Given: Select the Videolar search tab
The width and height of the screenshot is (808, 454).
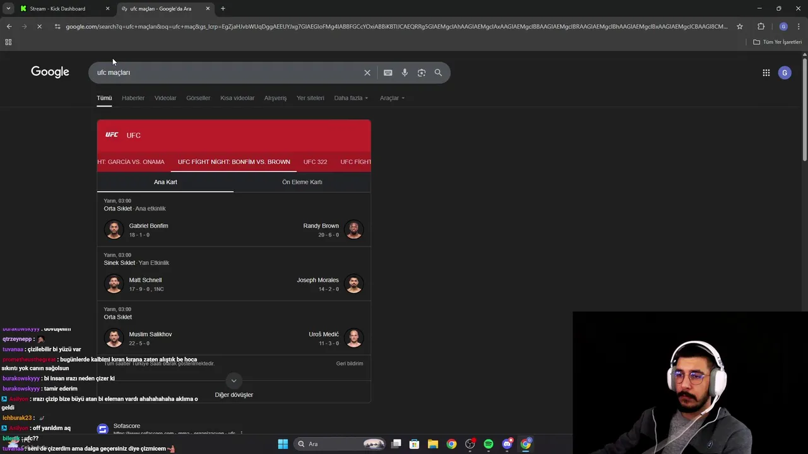Looking at the screenshot, I should (x=165, y=98).
